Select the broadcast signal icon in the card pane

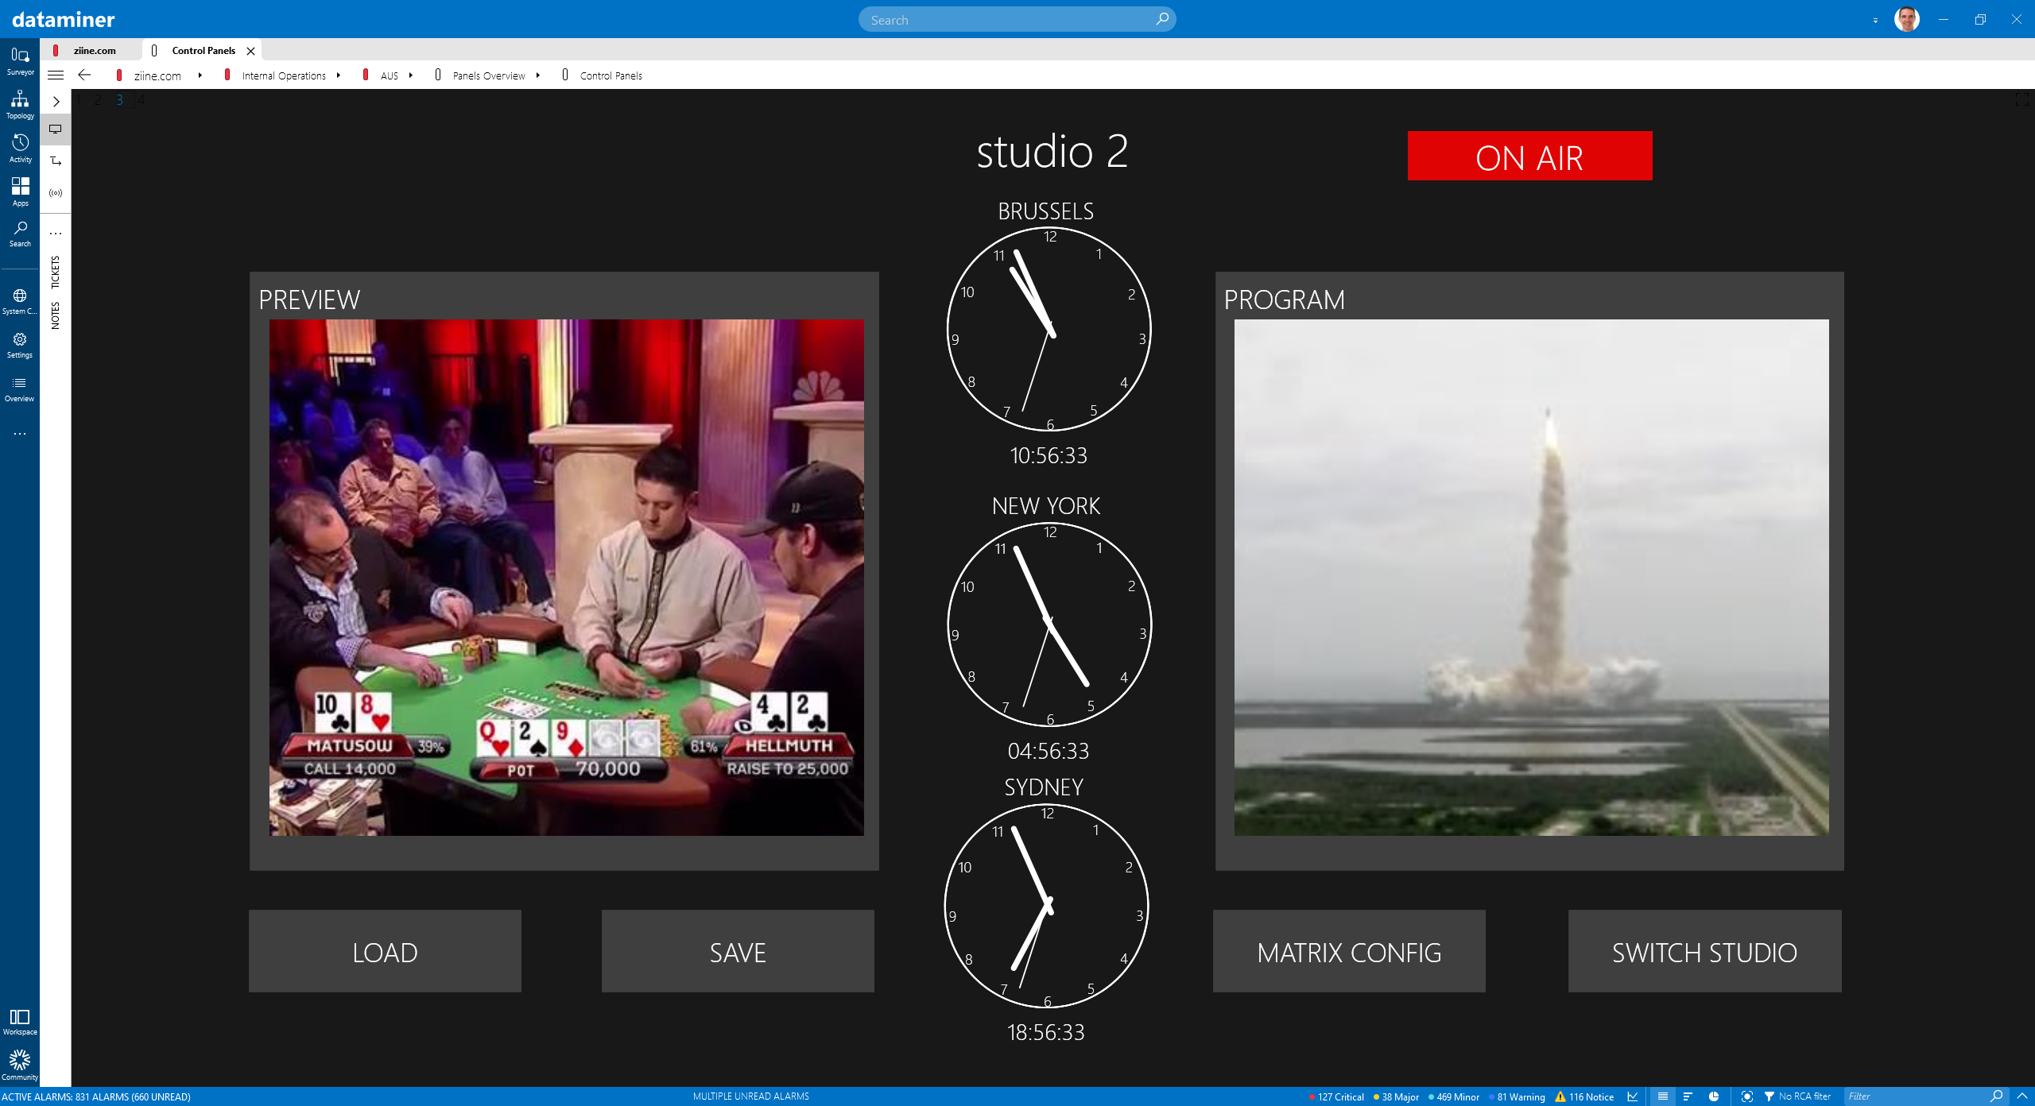[x=56, y=192]
